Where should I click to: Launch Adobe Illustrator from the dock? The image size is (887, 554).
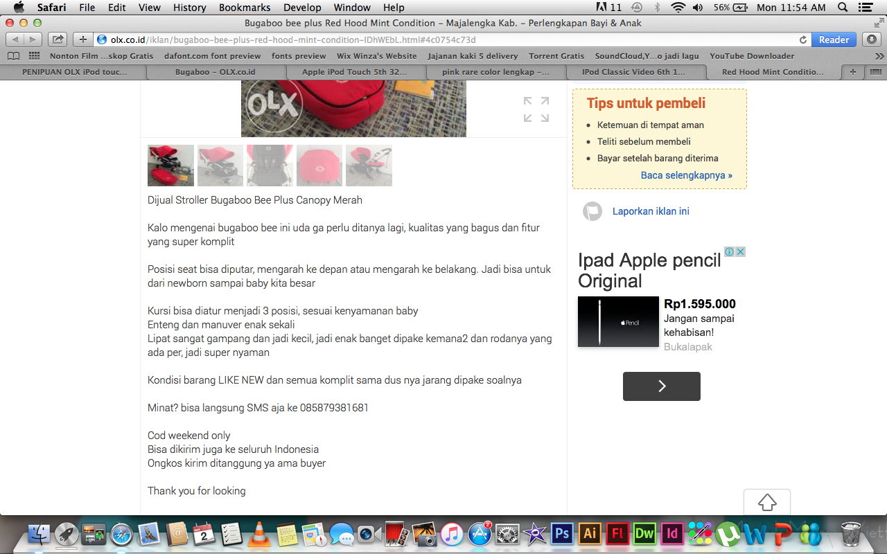590,534
